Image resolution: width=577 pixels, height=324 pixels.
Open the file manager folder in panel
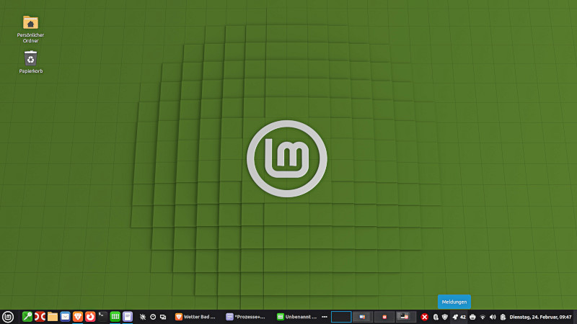pyautogui.click(x=52, y=317)
